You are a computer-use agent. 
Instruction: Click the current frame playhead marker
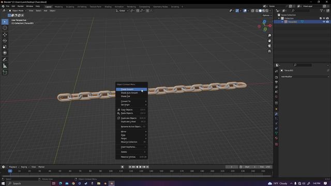pyautogui.click(x=10, y=171)
